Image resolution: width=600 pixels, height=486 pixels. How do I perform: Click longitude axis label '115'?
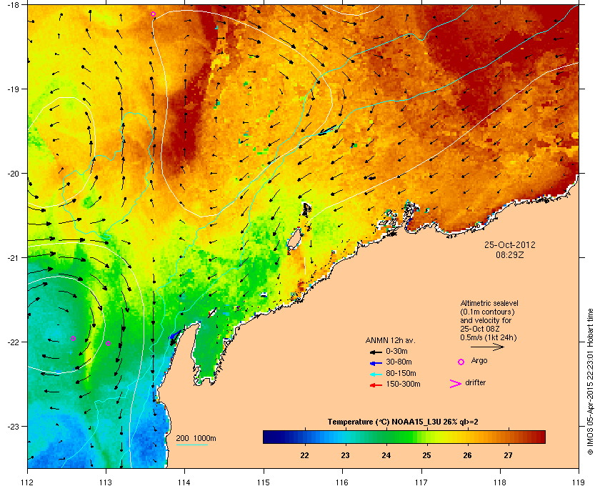click(x=264, y=482)
